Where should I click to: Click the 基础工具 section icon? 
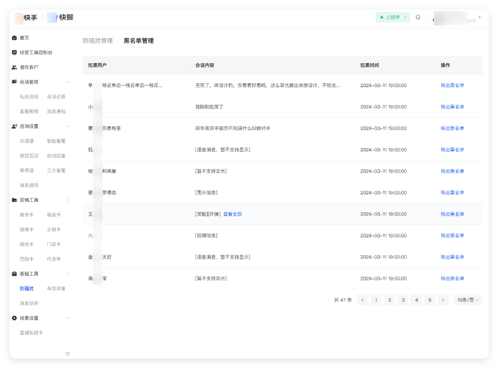(13, 273)
